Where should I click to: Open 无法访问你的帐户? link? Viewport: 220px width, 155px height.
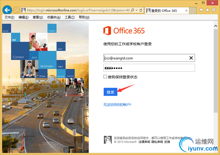(117, 105)
